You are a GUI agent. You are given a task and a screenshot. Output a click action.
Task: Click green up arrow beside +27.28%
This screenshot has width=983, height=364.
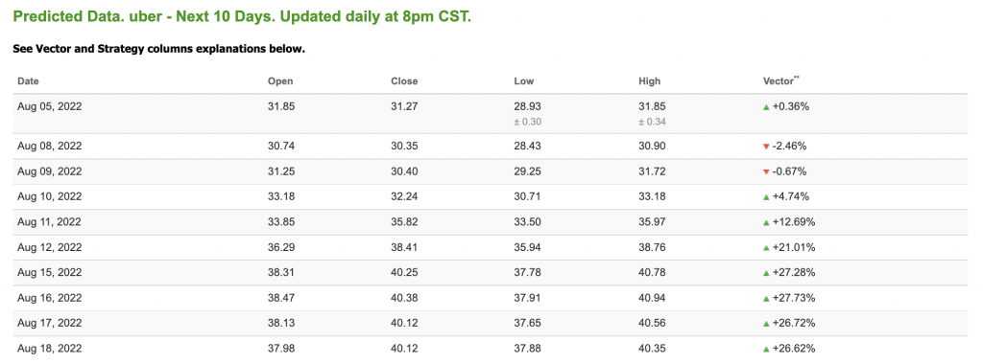click(766, 273)
